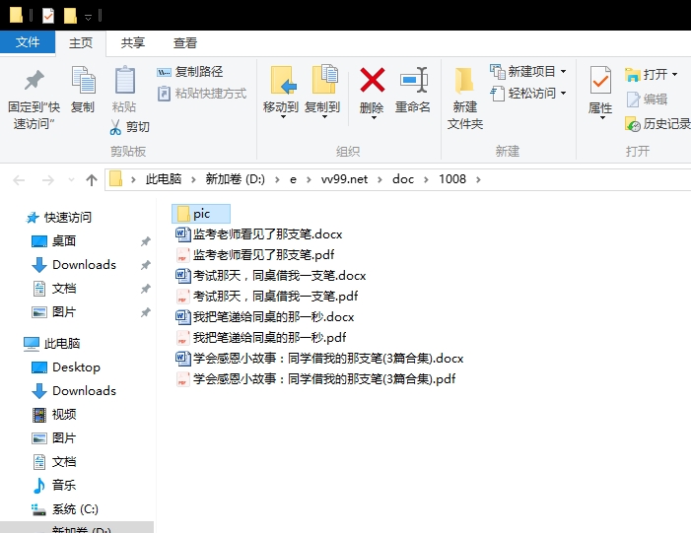
Task: Open Music library in sidebar
Action: click(54, 485)
